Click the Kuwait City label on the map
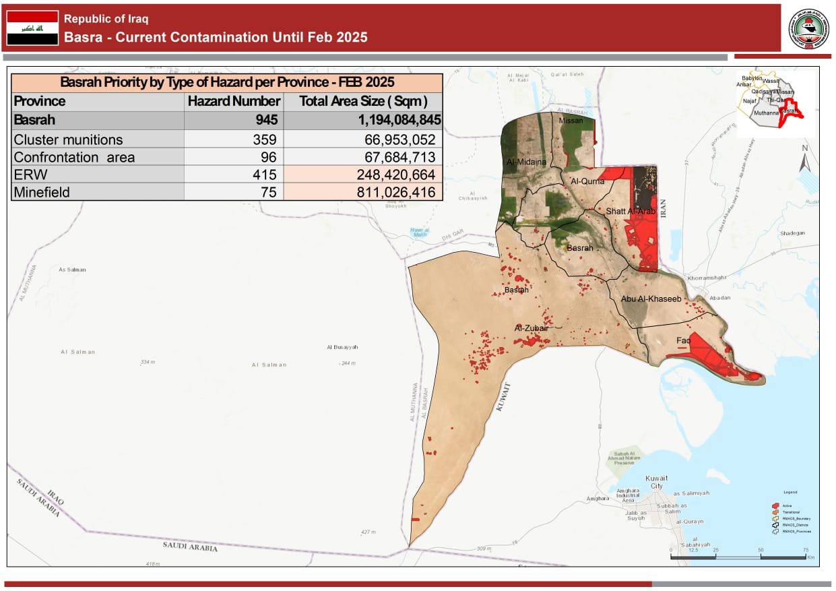836x591 pixels. 657,482
